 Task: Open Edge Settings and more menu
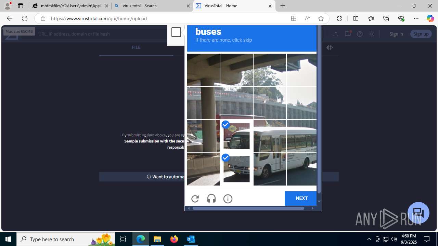pyautogui.click(x=416, y=18)
